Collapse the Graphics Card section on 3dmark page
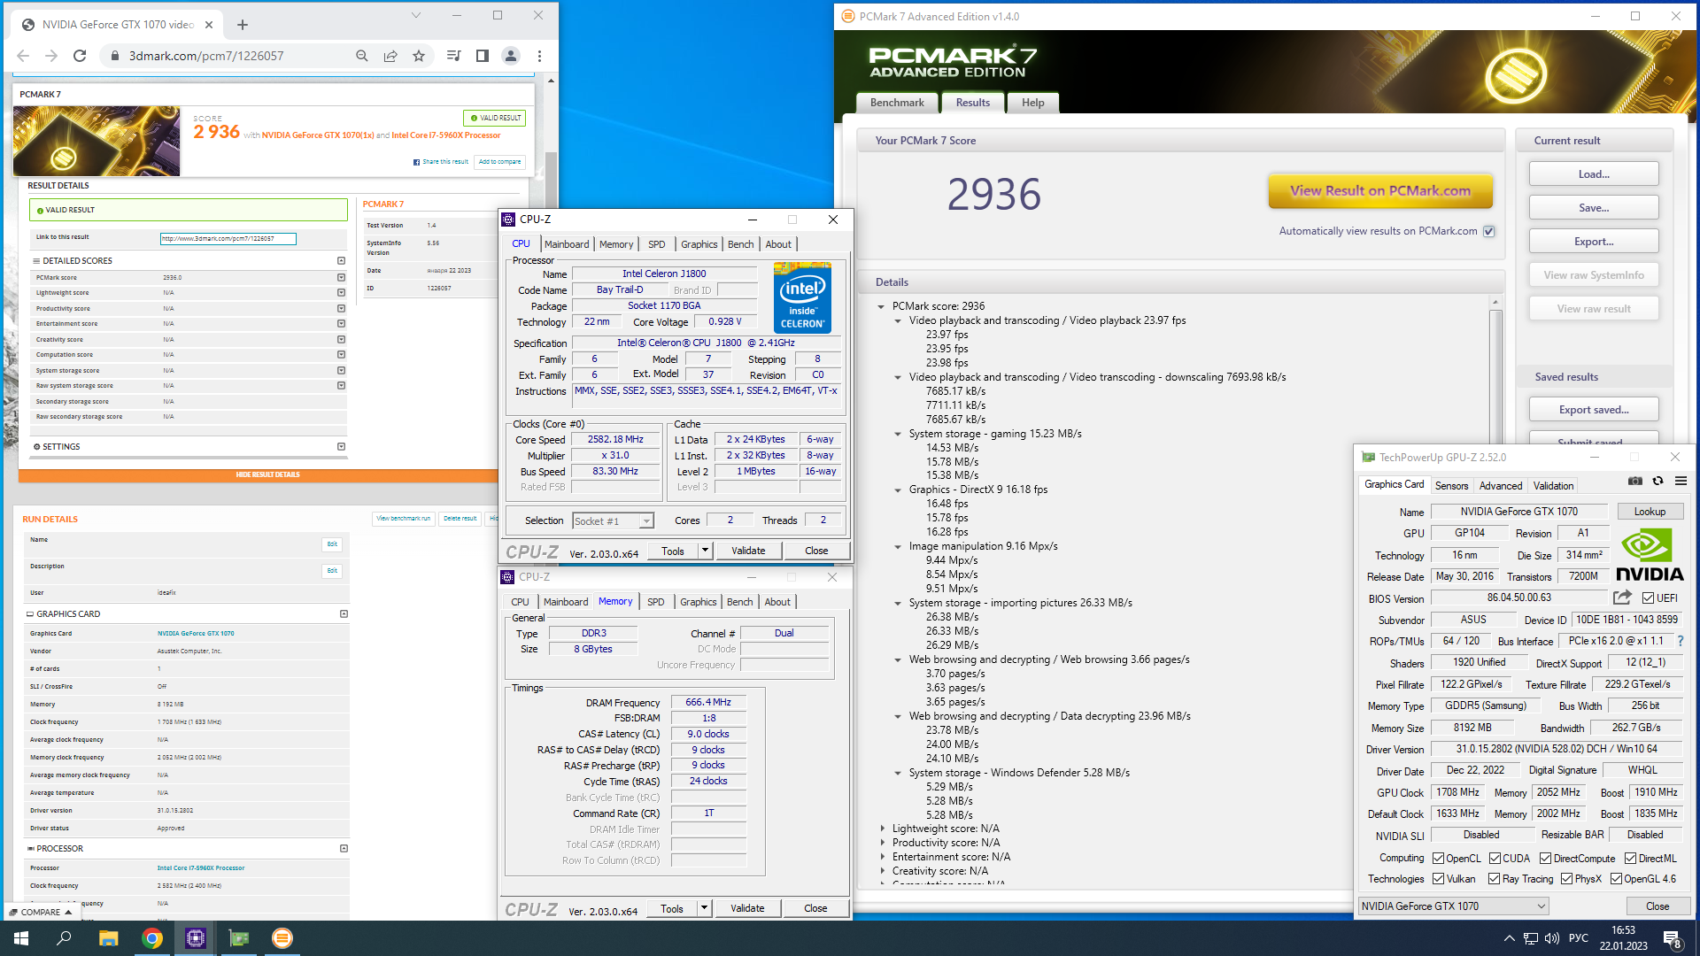 pos(344,613)
